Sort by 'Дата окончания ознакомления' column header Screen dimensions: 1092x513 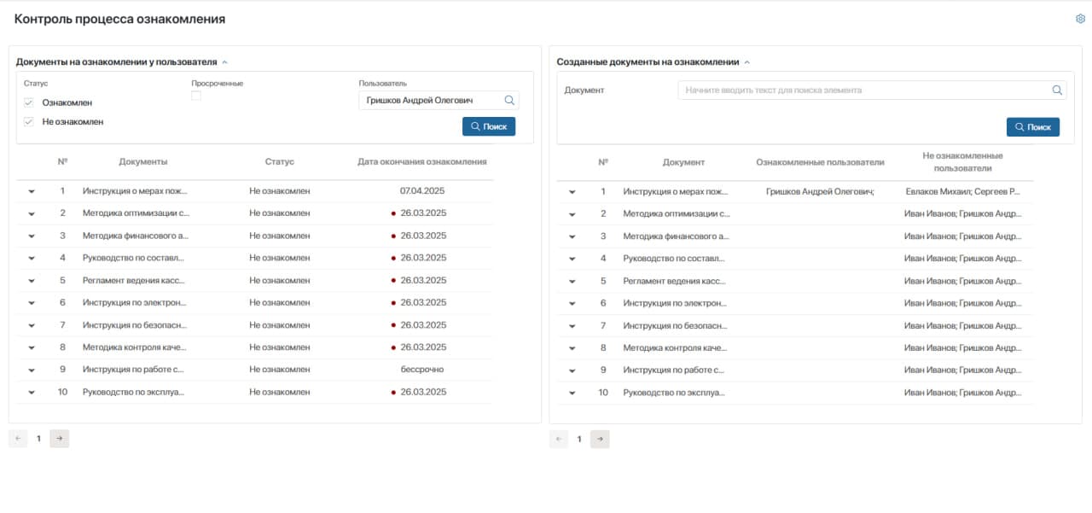pyautogui.click(x=421, y=161)
